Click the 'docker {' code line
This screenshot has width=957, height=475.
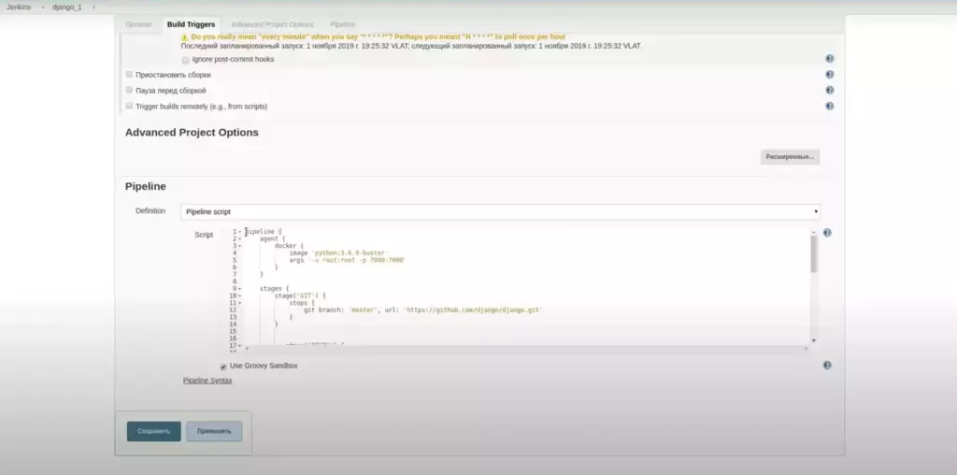tap(289, 246)
